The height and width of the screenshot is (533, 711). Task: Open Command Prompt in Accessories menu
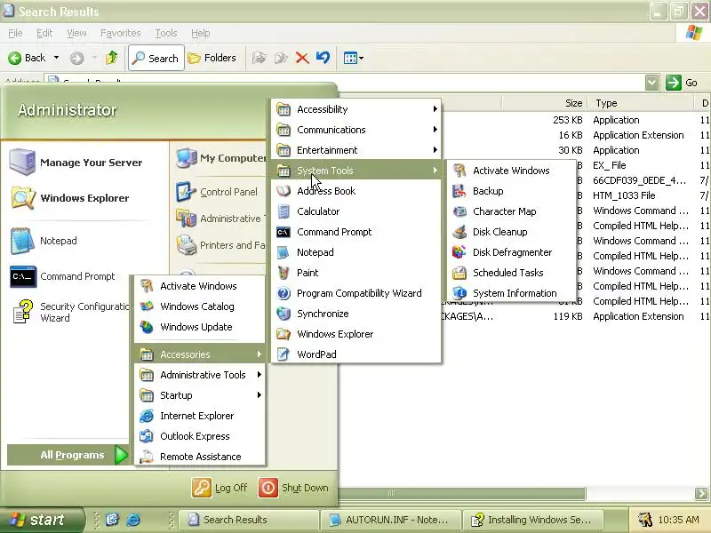[x=356, y=232]
